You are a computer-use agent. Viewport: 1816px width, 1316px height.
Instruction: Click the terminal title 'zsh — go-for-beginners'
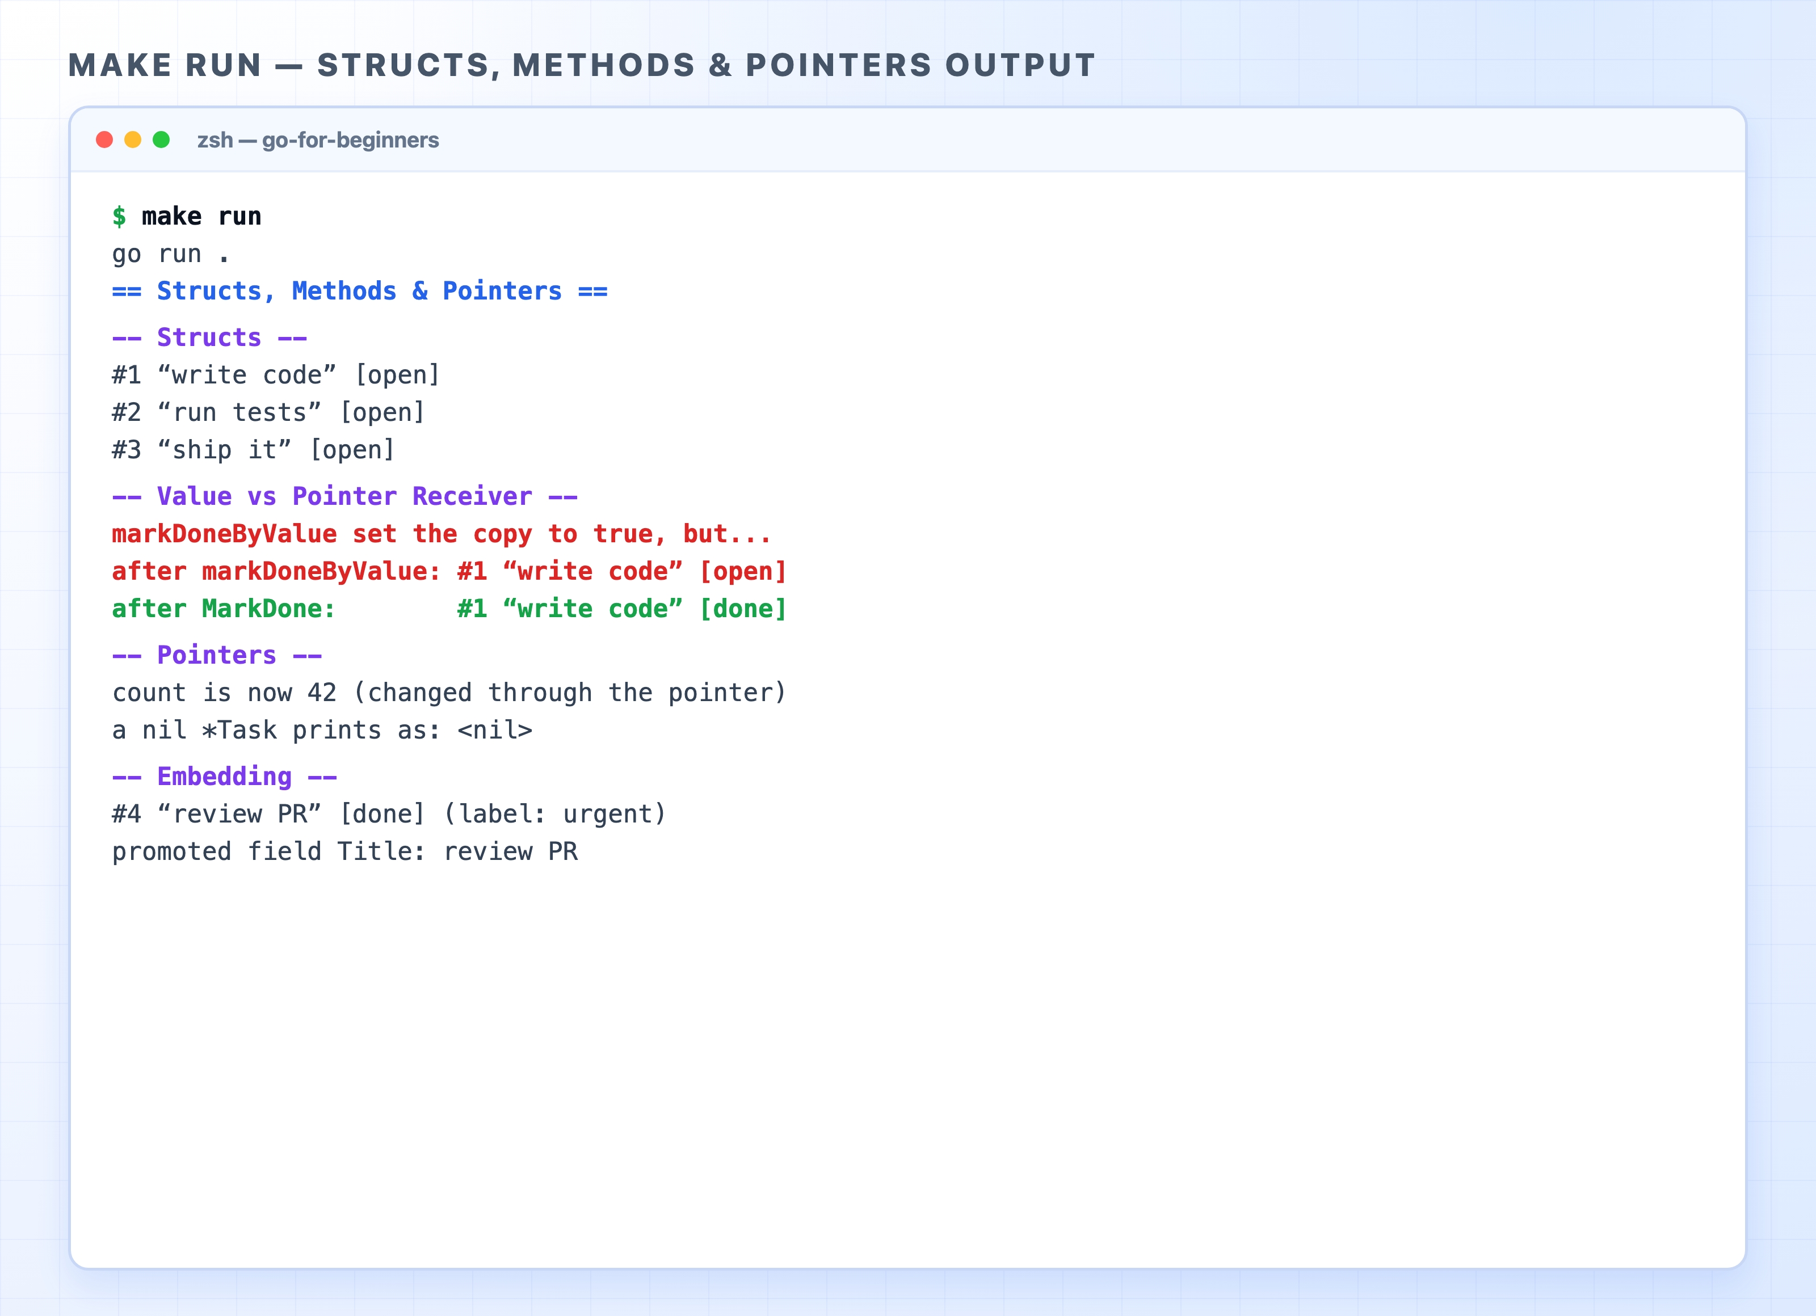click(318, 140)
